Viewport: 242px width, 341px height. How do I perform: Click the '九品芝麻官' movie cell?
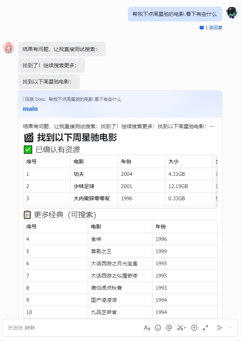click(120, 312)
